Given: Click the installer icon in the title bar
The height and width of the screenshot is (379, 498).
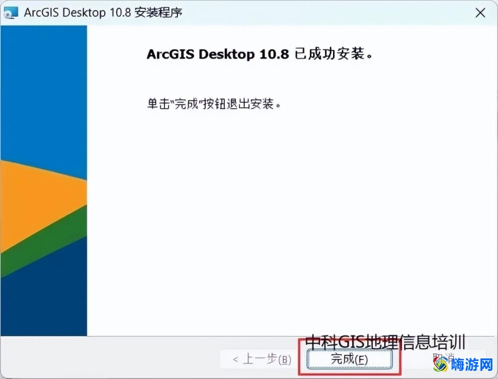Looking at the screenshot, I should (x=11, y=13).
